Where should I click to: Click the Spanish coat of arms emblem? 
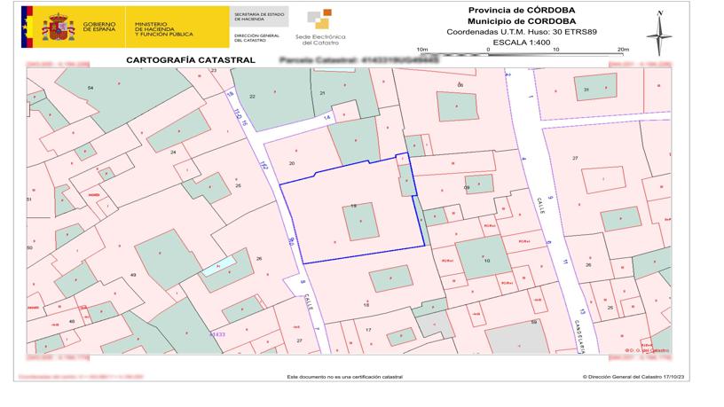tap(59, 27)
